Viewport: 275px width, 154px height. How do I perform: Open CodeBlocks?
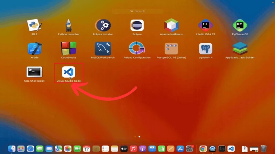tap(68, 48)
